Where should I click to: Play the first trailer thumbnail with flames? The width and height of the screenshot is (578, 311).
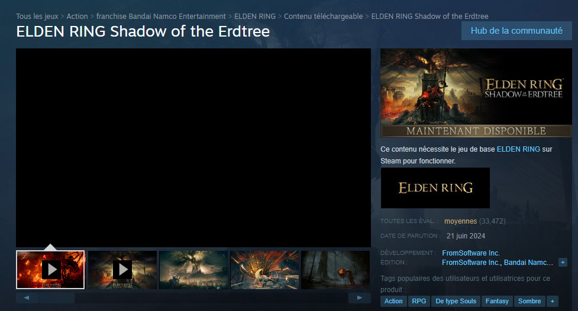[50, 270]
